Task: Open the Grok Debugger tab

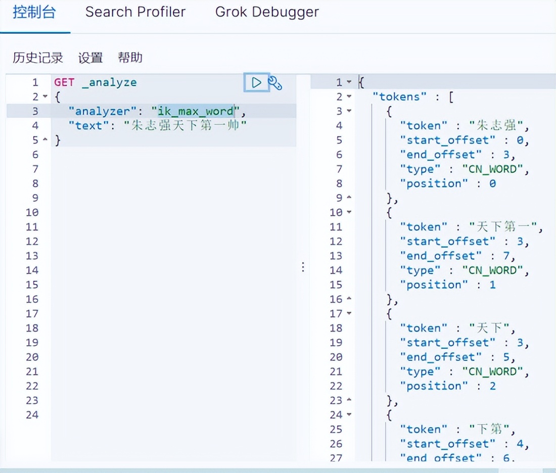Action: [x=267, y=12]
